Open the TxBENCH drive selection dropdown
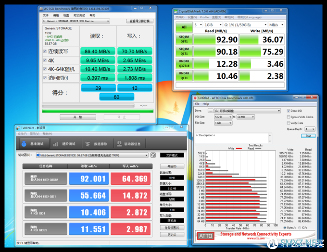Image resolution: width=327 pixels, height=252 pixels. tap(92, 155)
